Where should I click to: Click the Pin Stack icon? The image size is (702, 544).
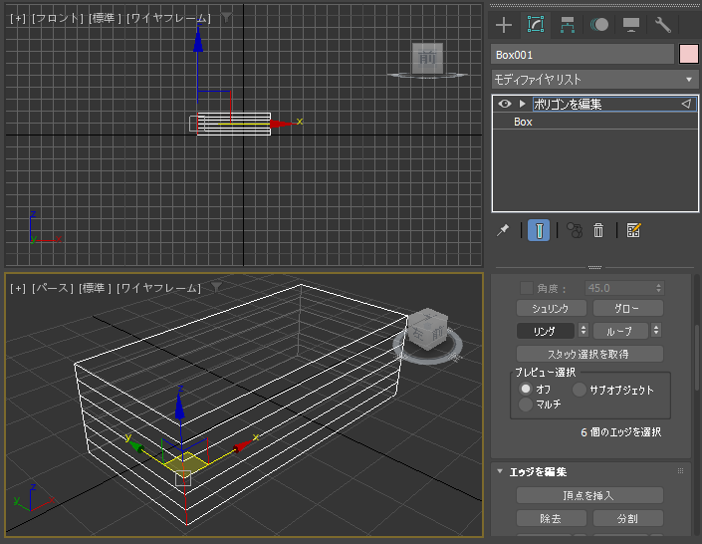tap(503, 230)
